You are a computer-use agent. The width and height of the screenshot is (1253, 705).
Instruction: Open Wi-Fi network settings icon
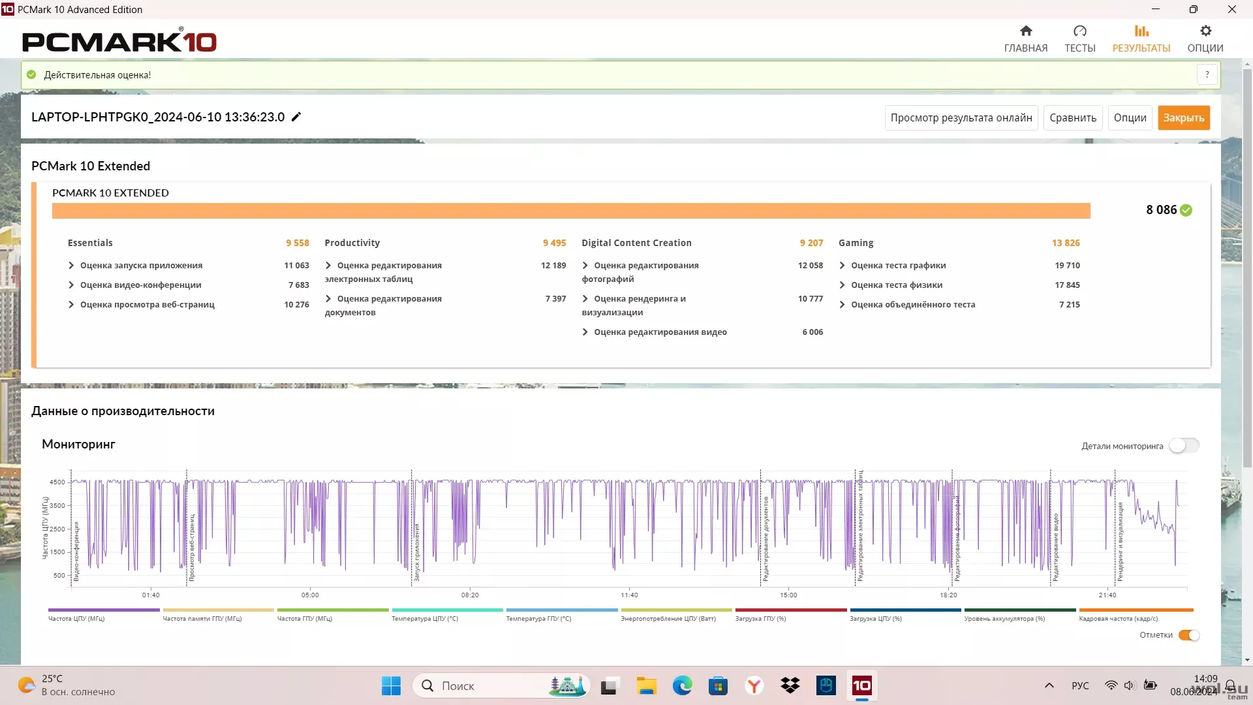(1111, 685)
